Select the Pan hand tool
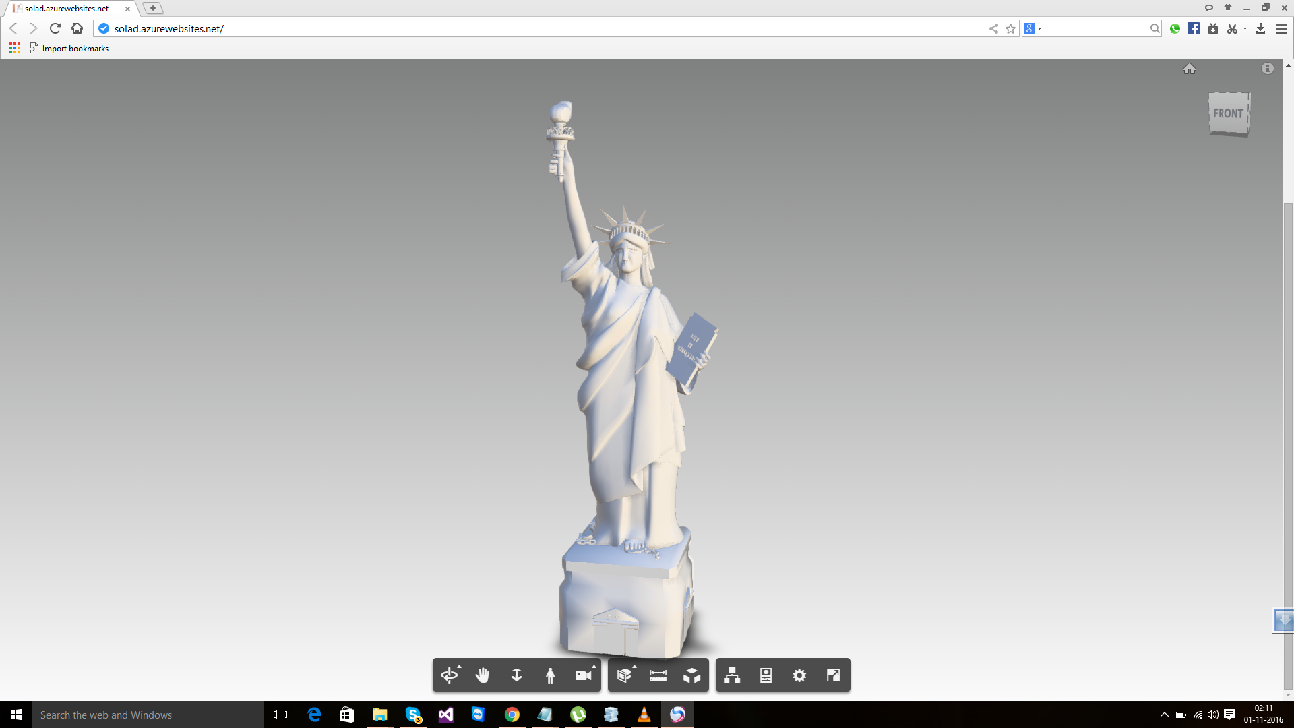This screenshot has width=1294, height=728. click(x=483, y=675)
